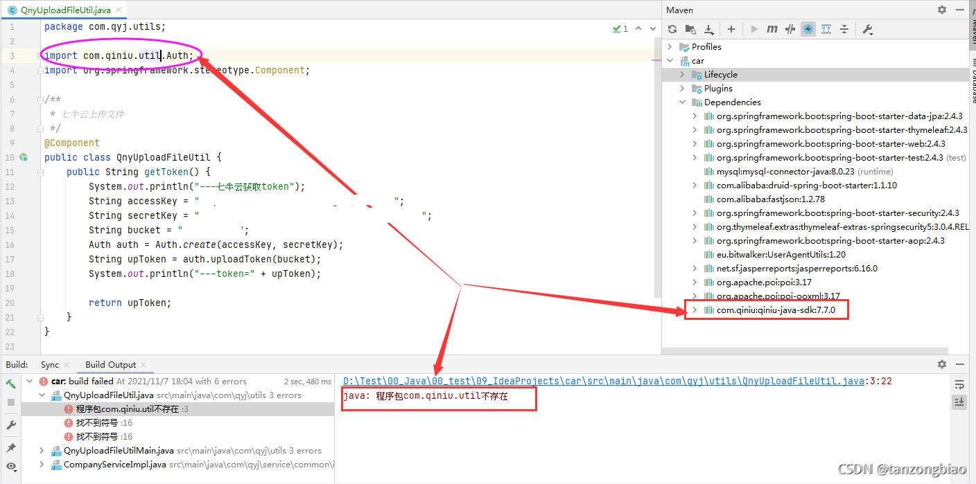Pin the Build Output window
This screenshot has height=484, width=976.
tap(10, 447)
